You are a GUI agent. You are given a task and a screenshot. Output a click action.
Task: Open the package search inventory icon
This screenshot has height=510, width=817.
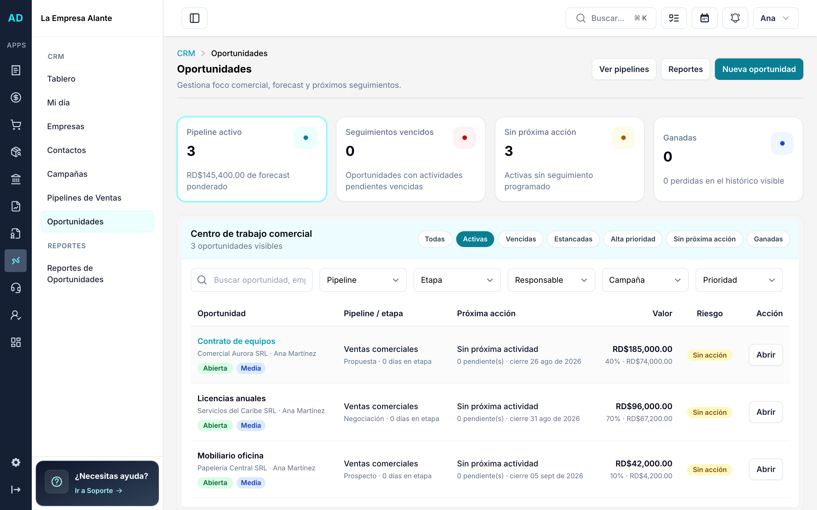pos(16,152)
